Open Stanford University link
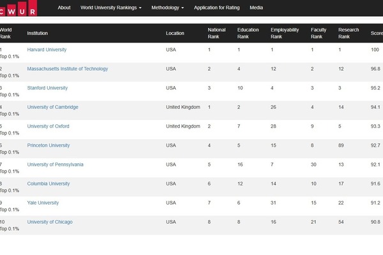The image size is (383, 255). 47,88
